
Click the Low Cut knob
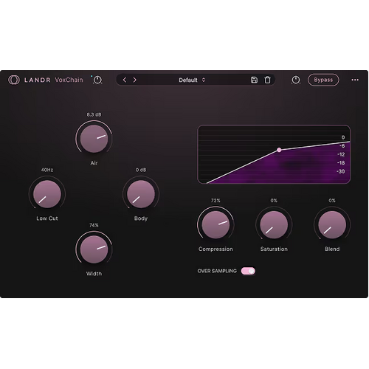[47, 194]
